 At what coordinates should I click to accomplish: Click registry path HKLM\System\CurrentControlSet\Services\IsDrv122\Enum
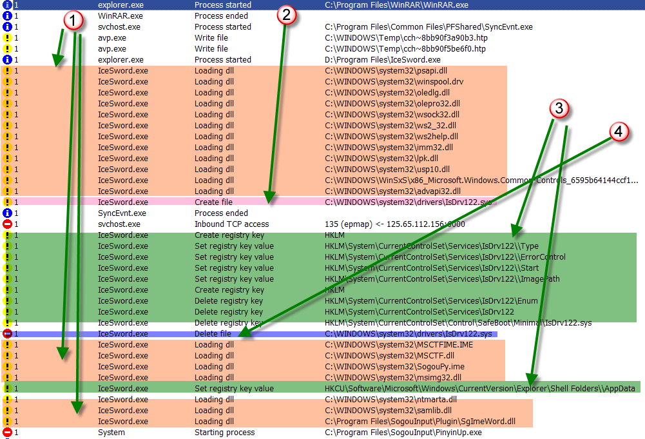[x=431, y=301]
